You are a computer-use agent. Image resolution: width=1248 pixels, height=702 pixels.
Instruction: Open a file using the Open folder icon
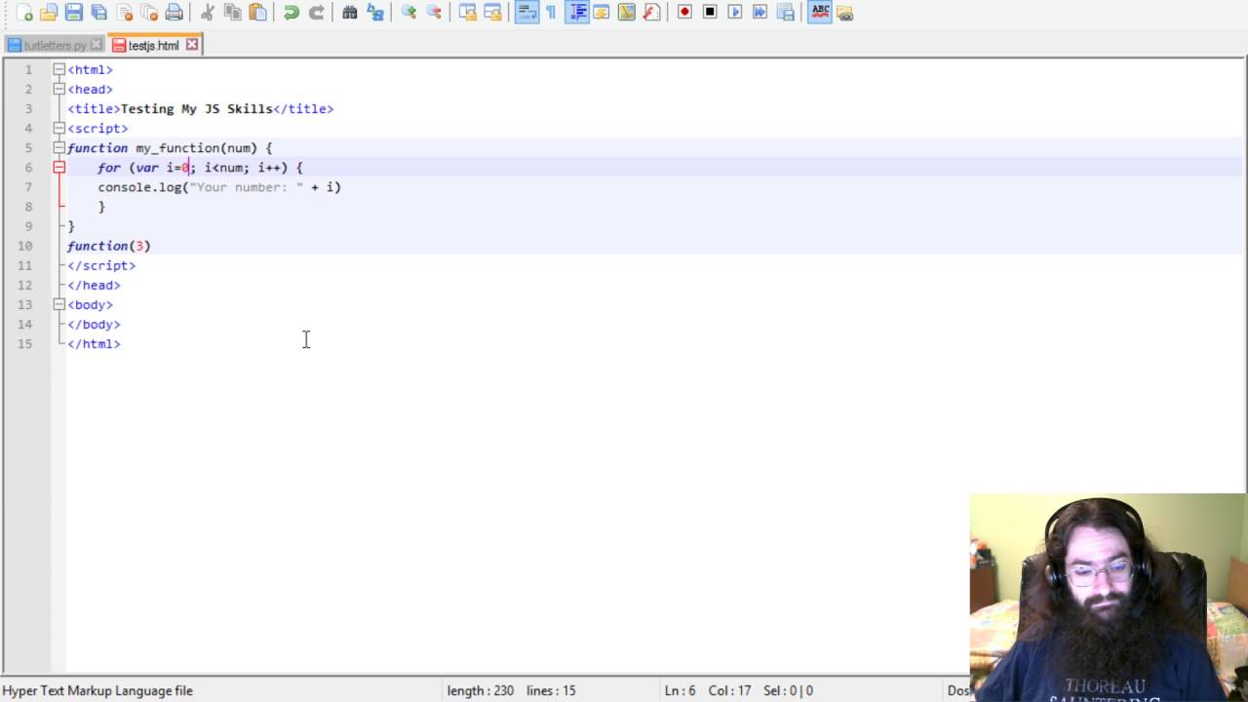49,13
